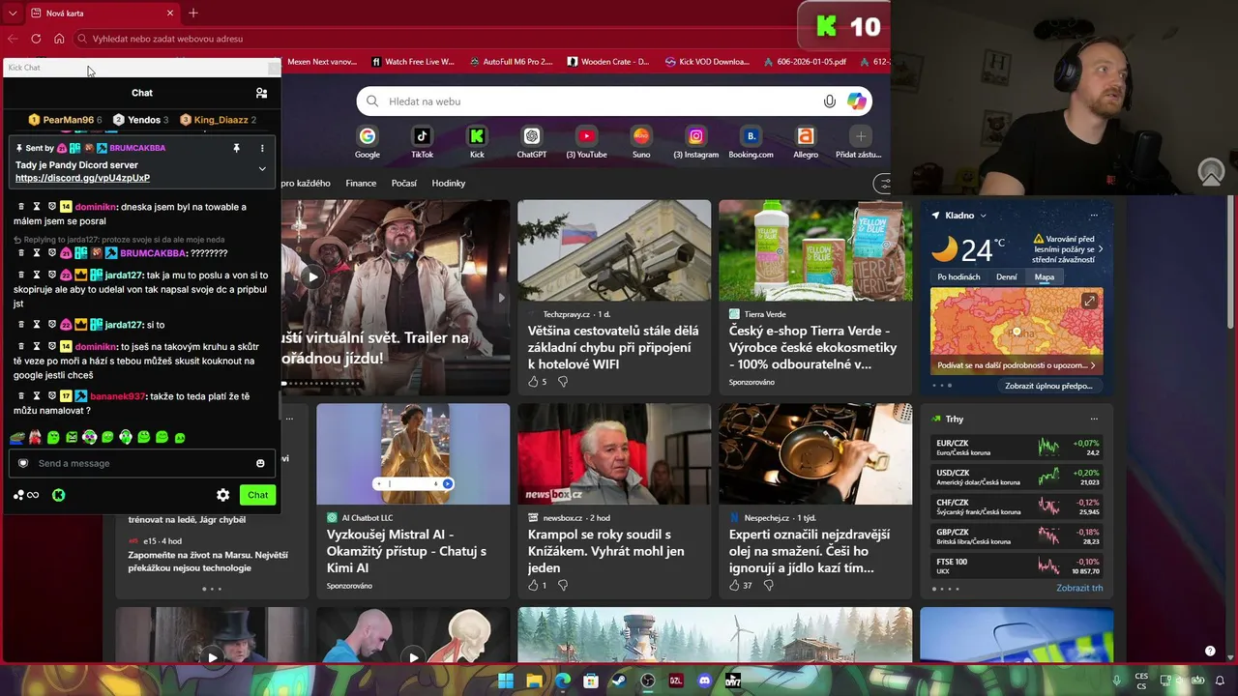Open Trhy card more options
This screenshot has height=696, width=1238.
[1094, 419]
